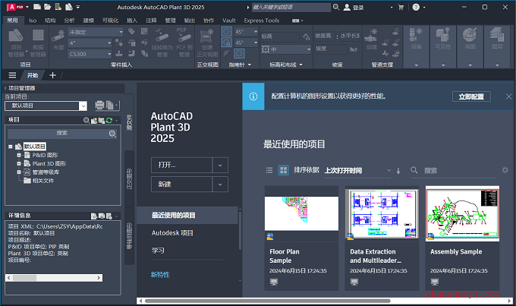516x306 pixels.
Task: Click the 图层 layers ribbon icon
Action: tap(497, 39)
